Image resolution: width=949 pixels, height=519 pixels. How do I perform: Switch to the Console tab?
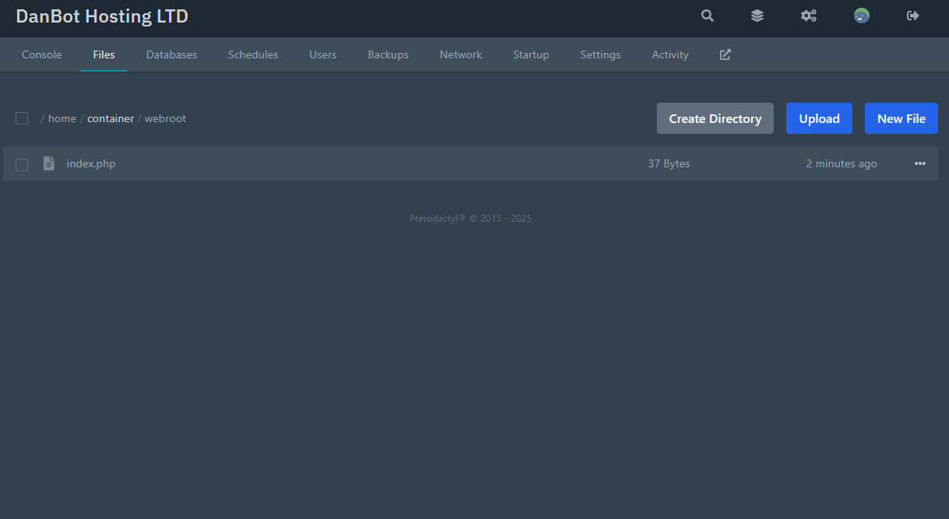[x=41, y=54]
